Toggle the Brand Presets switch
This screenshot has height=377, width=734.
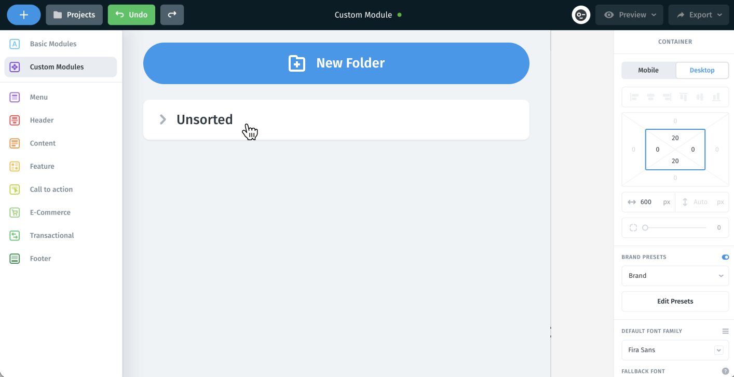(x=725, y=257)
